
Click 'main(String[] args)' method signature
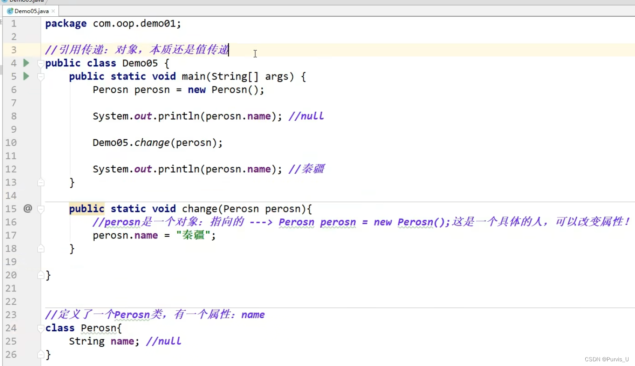tap(238, 77)
